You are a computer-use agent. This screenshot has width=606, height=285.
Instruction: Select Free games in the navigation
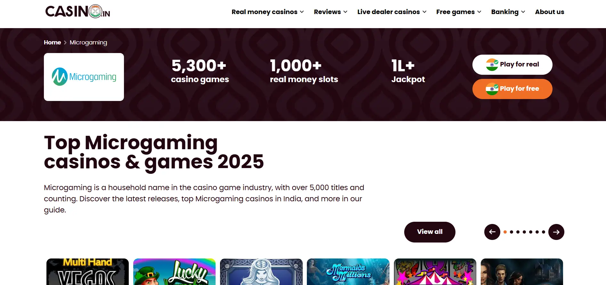click(x=458, y=12)
